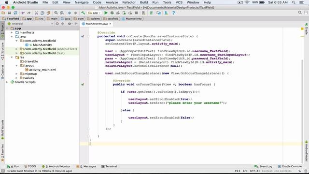Toggle the Android Model side panel
This screenshot has width=309, height=174.
point(307,151)
